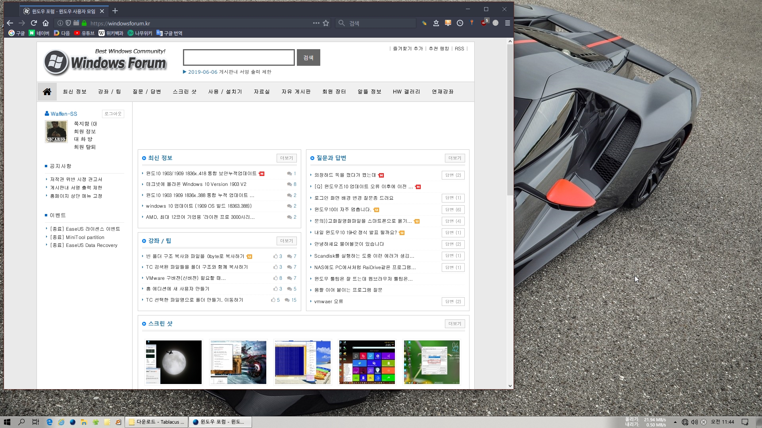Open post 'windows 10 업데이트 (1909 OS 빌드'

(x=198, y=206)
